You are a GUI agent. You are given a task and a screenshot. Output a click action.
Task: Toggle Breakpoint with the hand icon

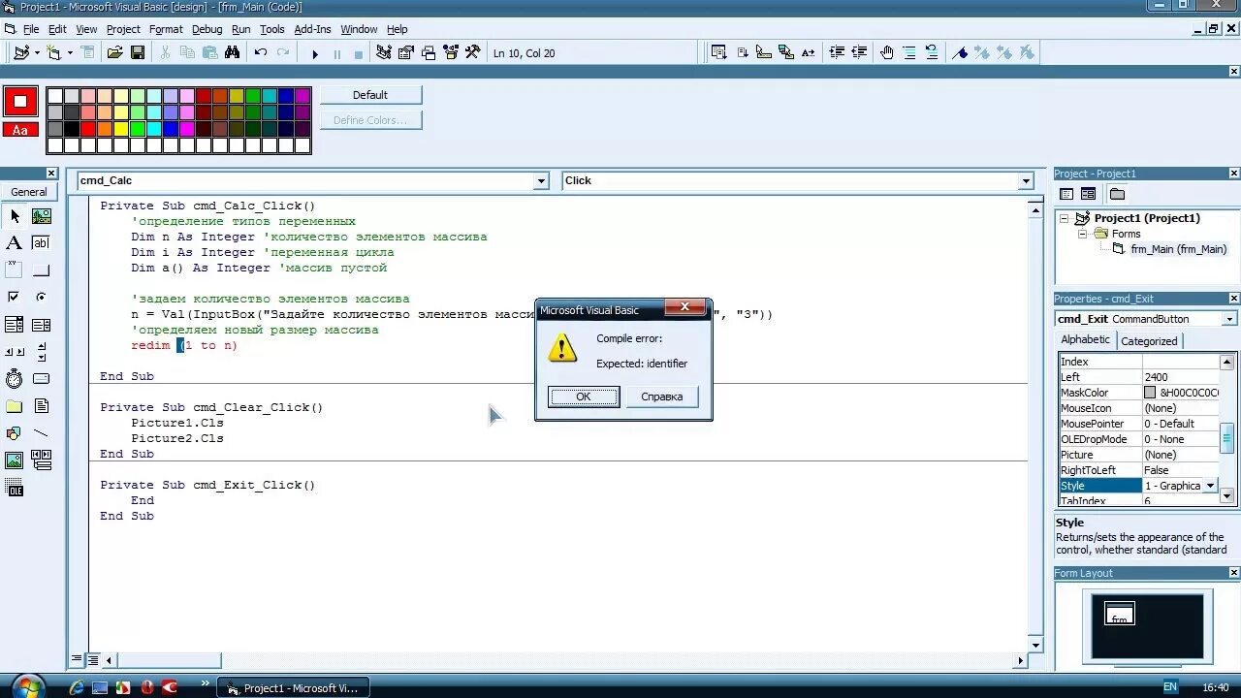tap(887, 53)
